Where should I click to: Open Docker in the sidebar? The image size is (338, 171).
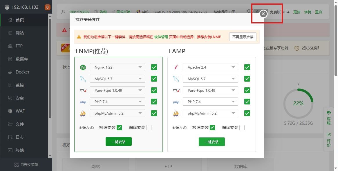24,72
